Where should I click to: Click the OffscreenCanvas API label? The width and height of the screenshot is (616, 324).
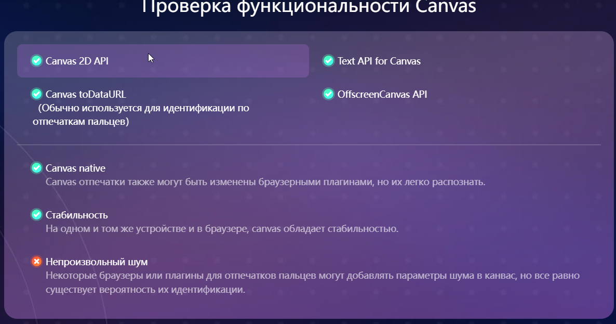[382, 94]
